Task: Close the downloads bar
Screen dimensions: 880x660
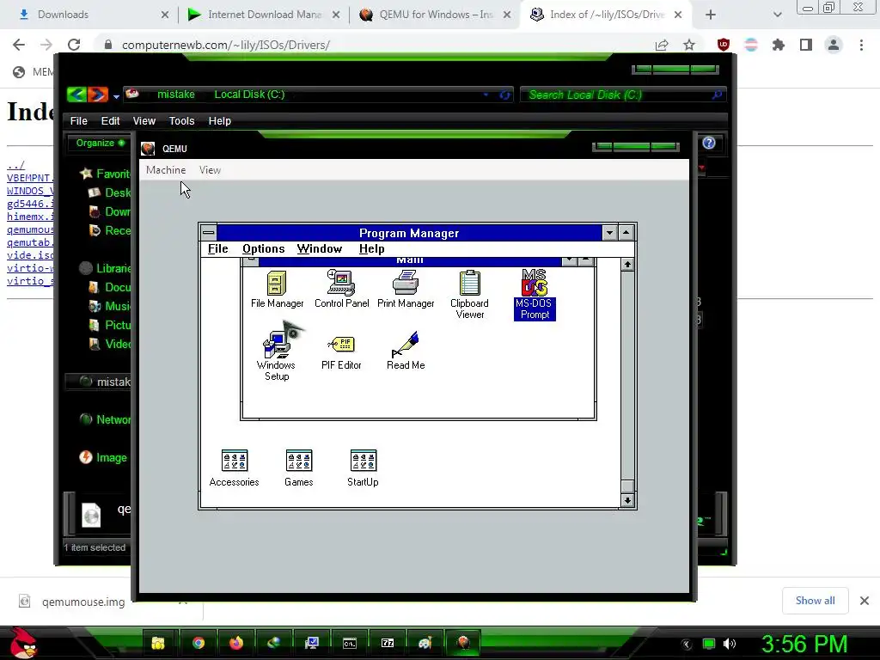Action: (865, 601)
